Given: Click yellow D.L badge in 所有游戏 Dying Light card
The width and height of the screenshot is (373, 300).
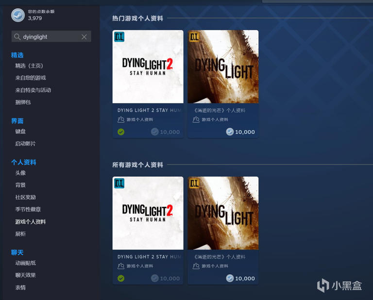Looking at the screenshot, I should coord(194,183).
